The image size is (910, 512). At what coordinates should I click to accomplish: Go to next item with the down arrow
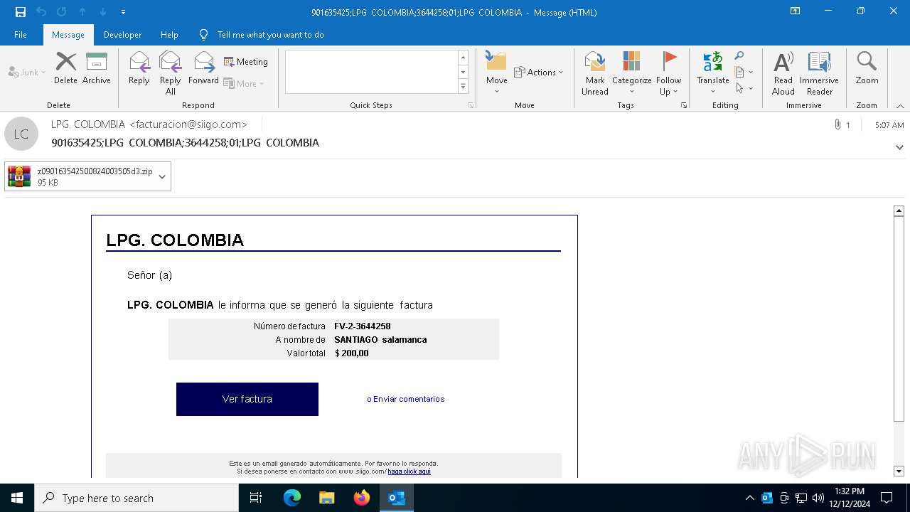click(x=103, y=12)
